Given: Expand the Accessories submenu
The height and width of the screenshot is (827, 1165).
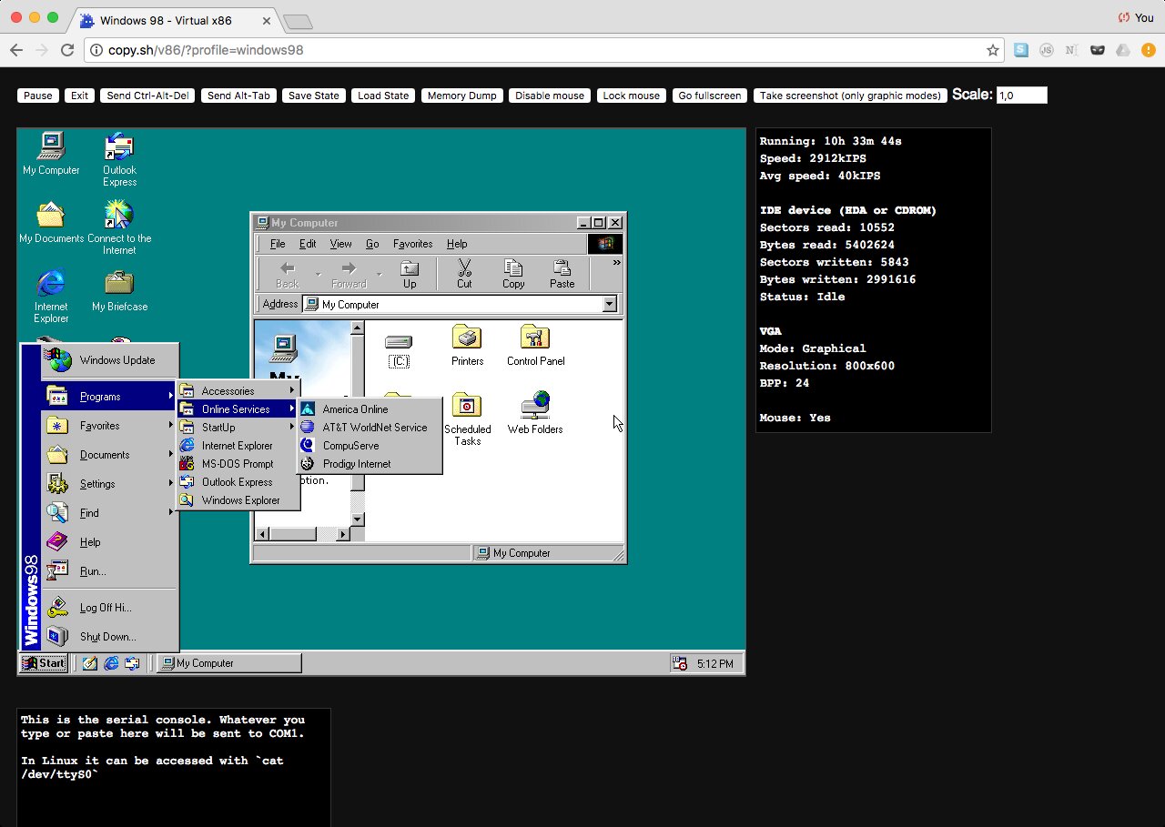Looking at the screenshot, I should (x=238, y=391).
